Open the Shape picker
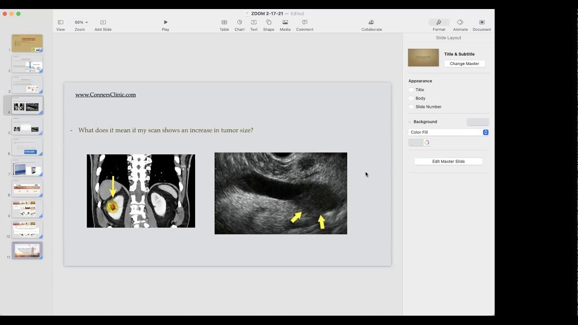The height and width of the screenshot is (325, 578). 269,22
